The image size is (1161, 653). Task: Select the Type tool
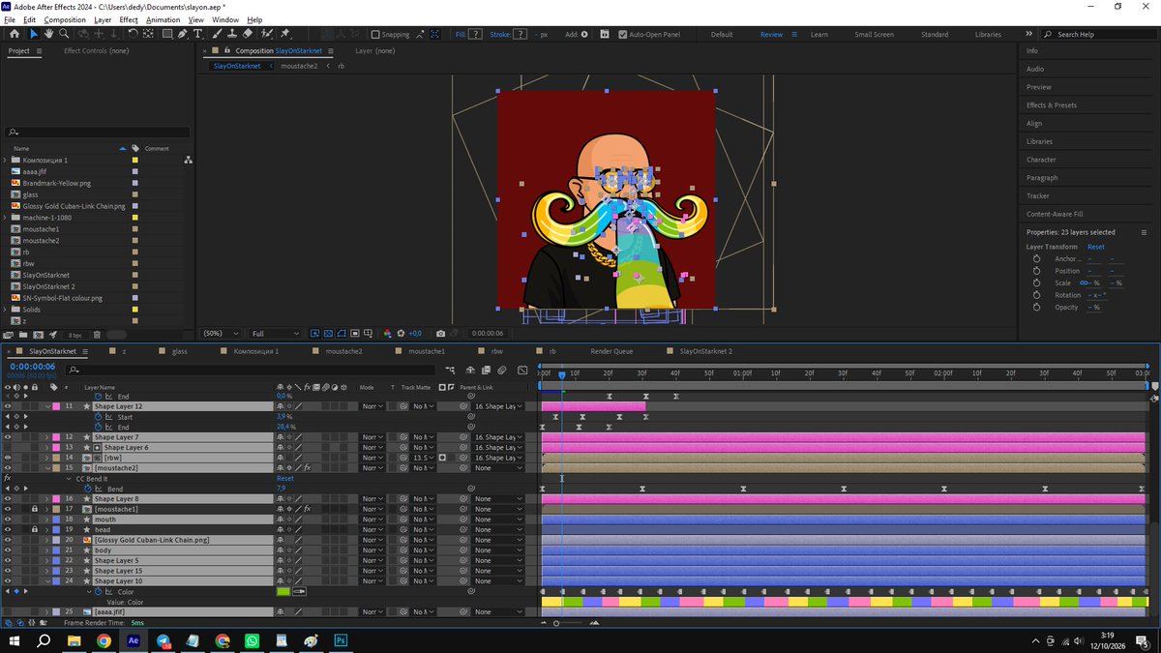coord(198,34)
